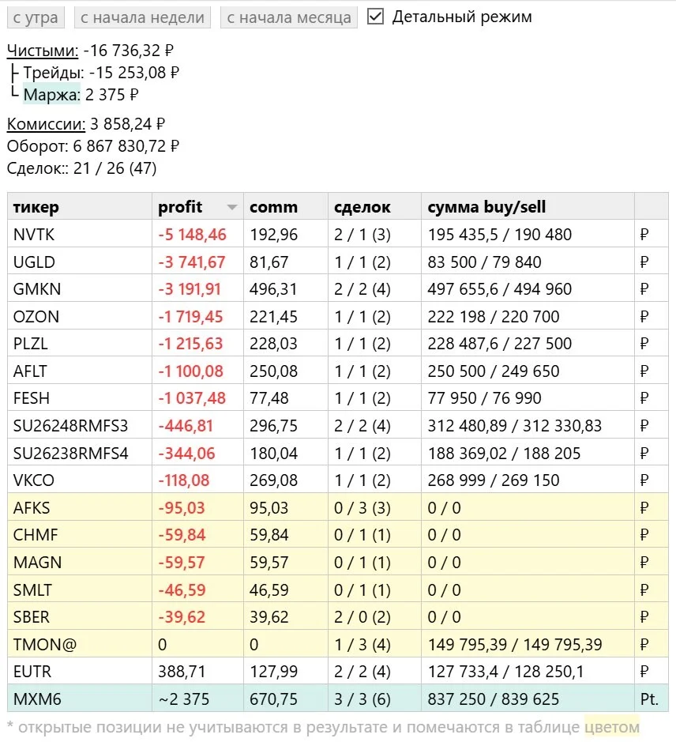Viewport: 676px width, 742px height.
Task: Click the NVTK deals count '2 / 1 (3)'
Action: pos(362,234)
